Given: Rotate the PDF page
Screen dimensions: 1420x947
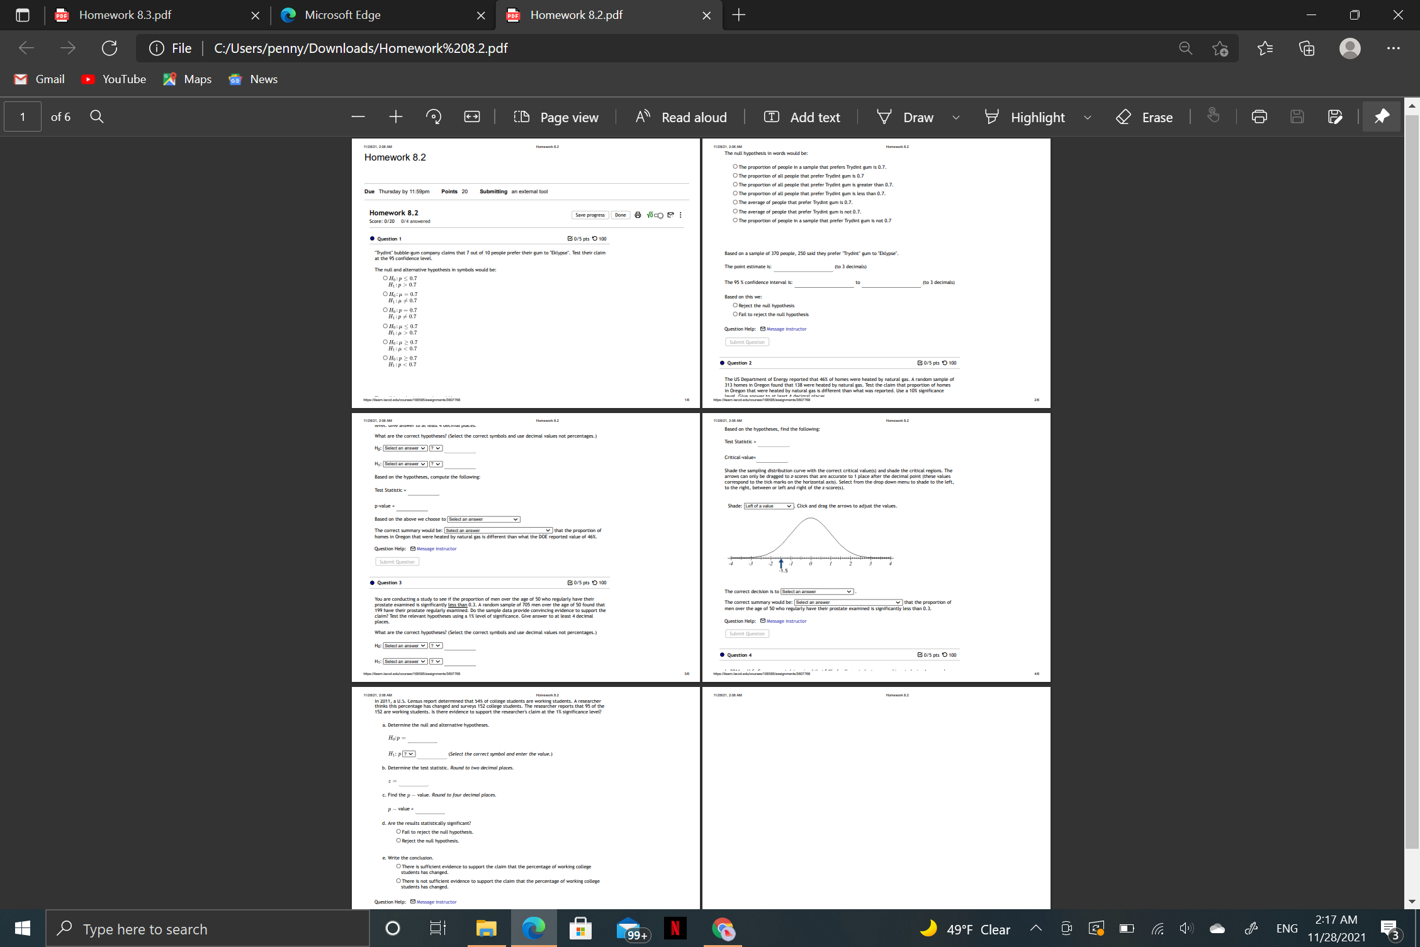Looking at the screenshot, I should pos(434,116).
